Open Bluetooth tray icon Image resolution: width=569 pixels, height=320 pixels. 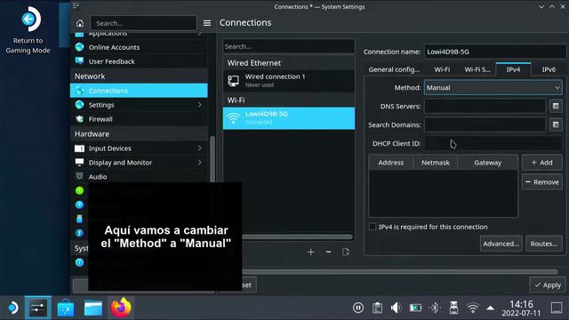(435, 308)
